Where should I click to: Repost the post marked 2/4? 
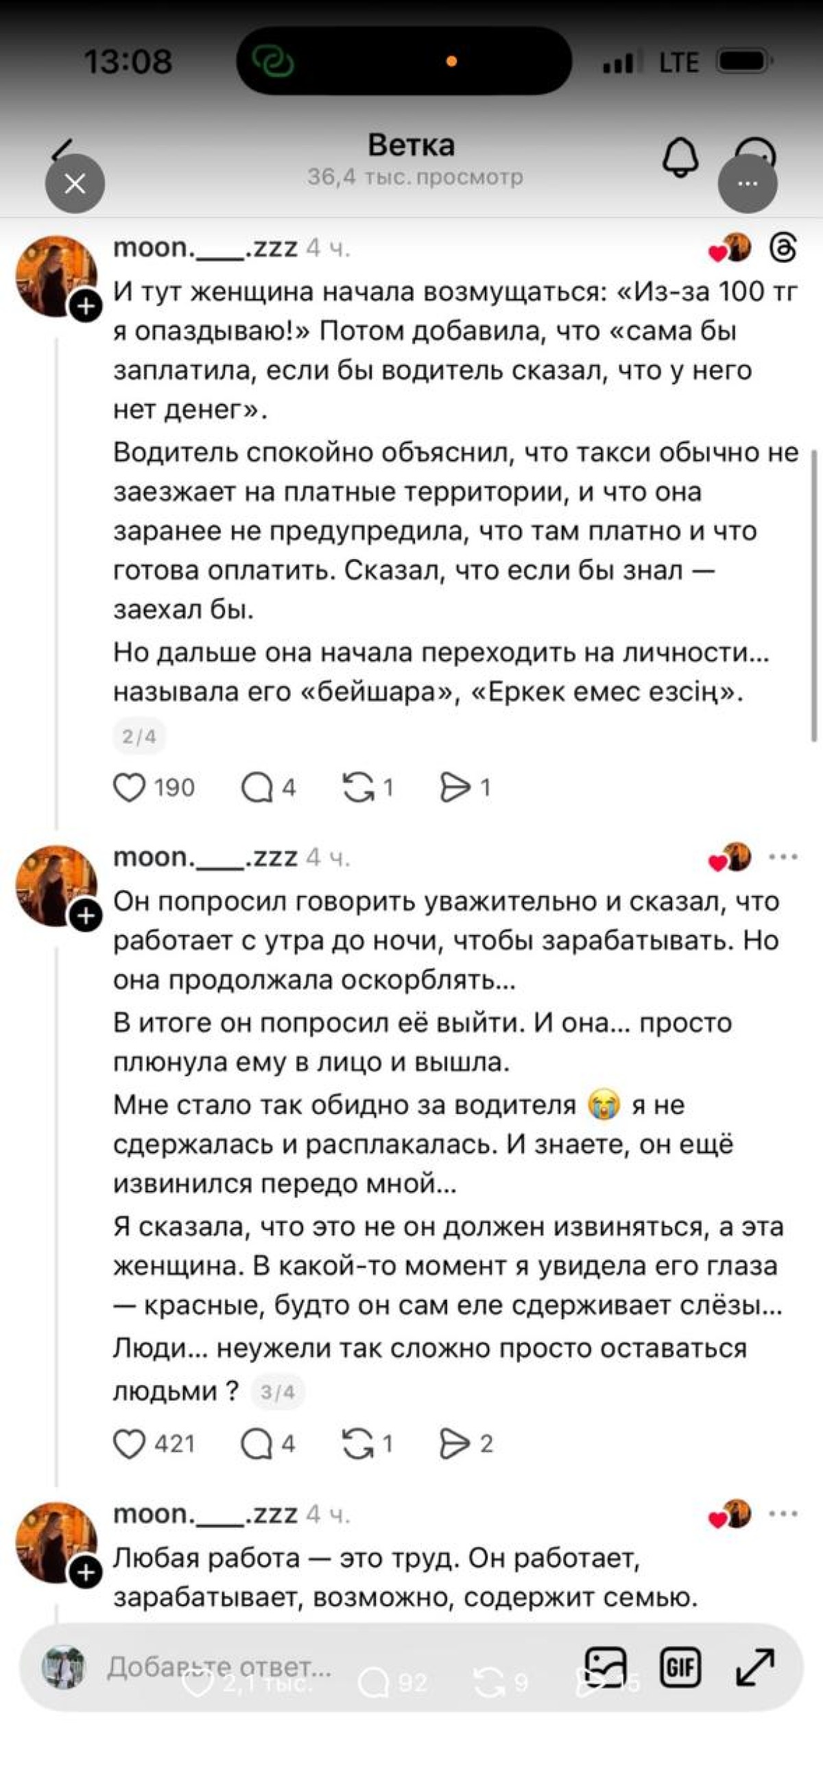(x=359, y=787)
